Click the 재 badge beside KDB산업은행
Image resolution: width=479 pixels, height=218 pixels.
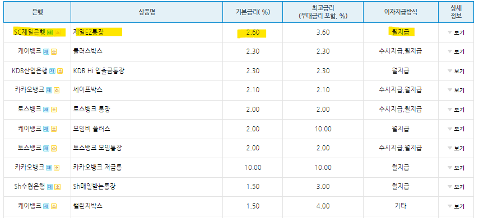52,71
